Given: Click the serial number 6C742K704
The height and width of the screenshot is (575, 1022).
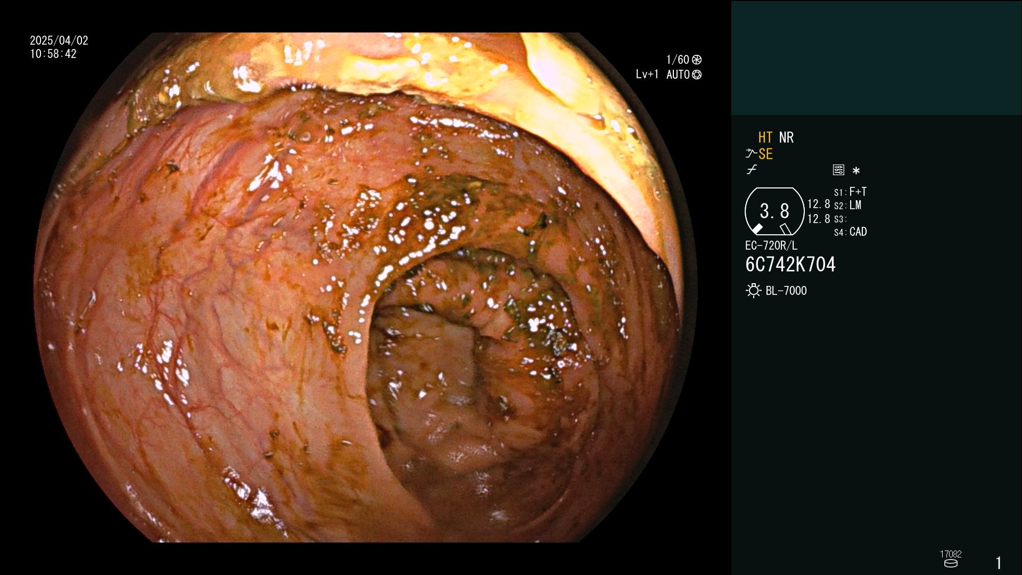Looking at the screenshot, I should [x=790, y=264].
